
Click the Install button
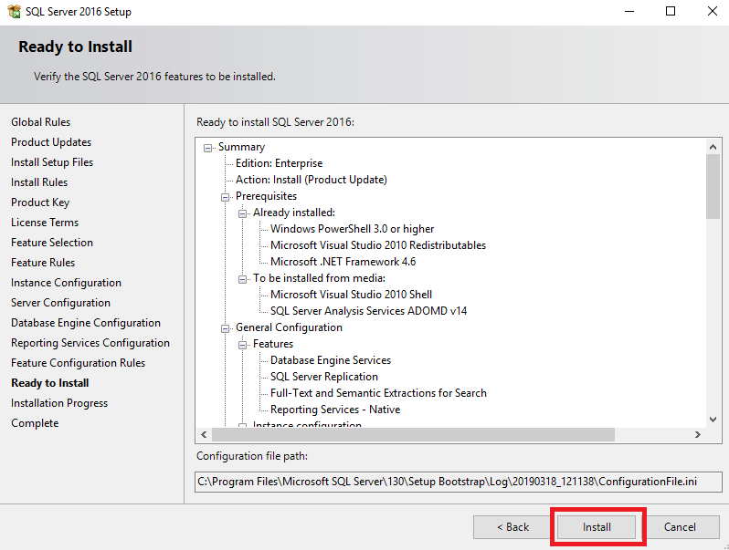click(597, 527)
